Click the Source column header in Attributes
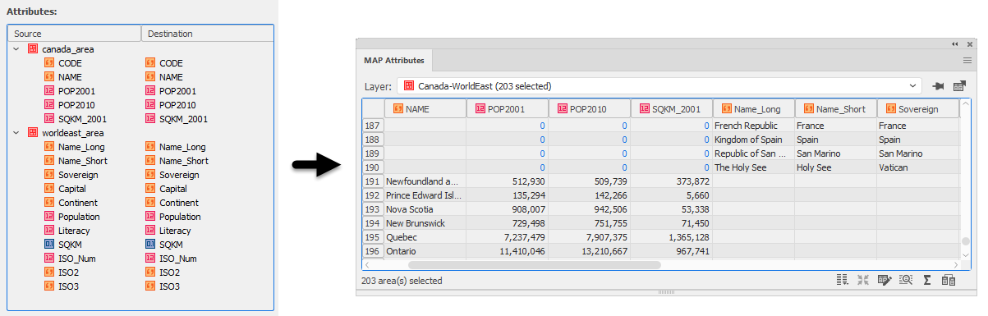Screen dimensions: 988x316 [x=74, y=34]
